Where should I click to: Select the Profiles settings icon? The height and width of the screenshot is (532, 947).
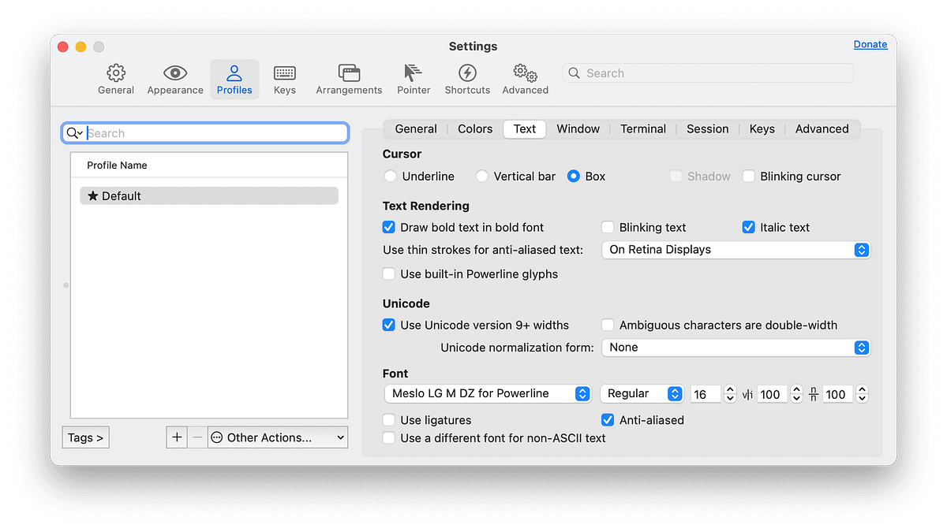click(x=234, y=79)
